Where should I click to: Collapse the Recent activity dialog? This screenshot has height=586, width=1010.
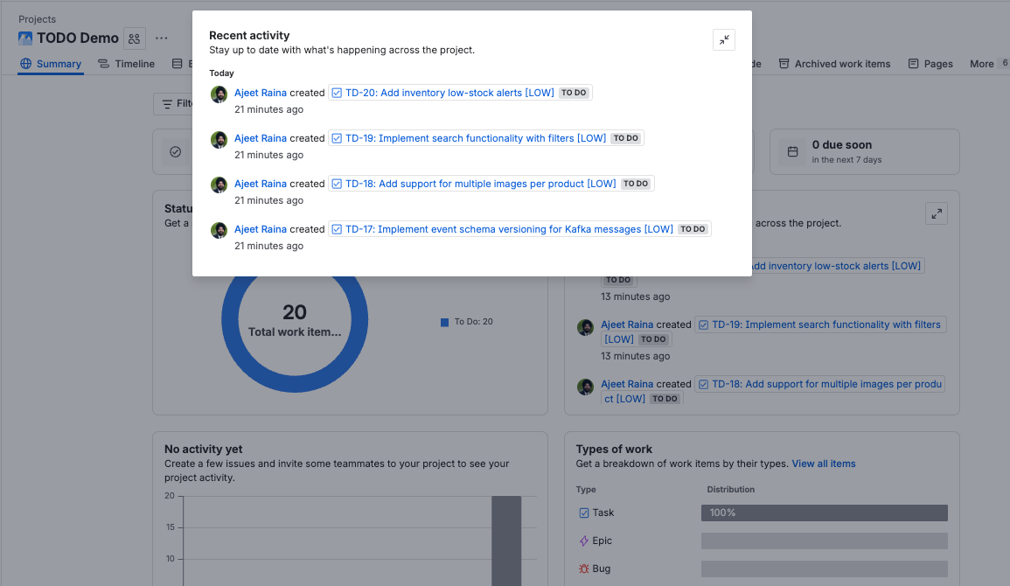click(724, 39)
